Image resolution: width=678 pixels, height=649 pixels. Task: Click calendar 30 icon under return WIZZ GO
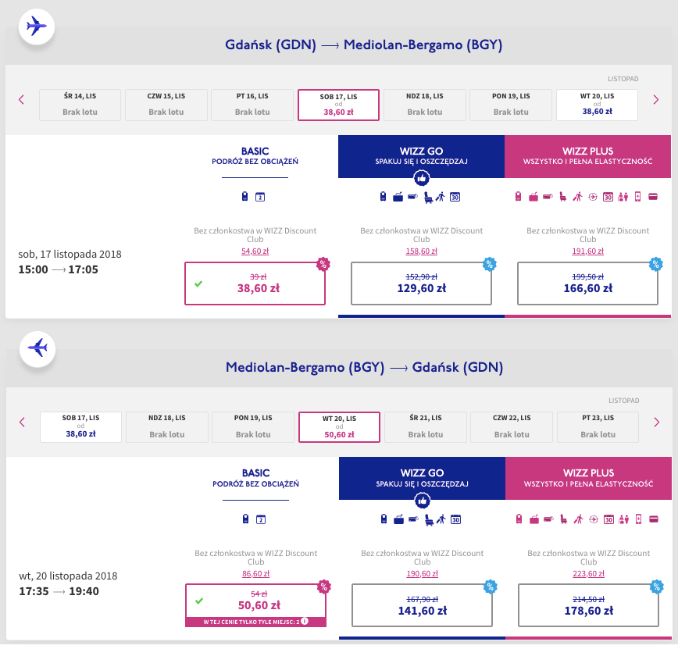tap(455, 519)
